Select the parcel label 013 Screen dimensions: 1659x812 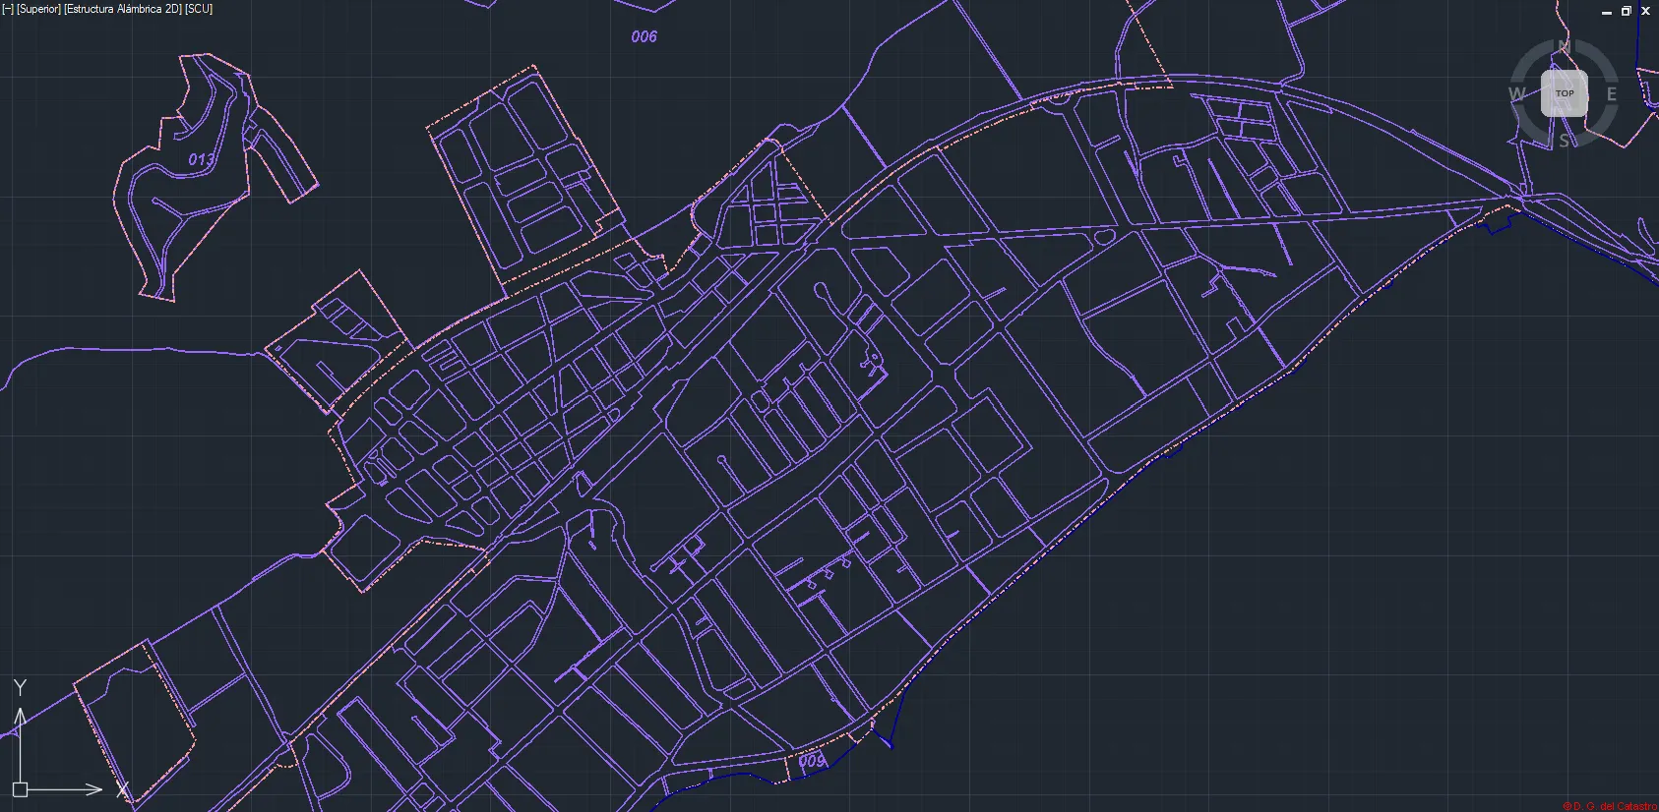(201, 159)
